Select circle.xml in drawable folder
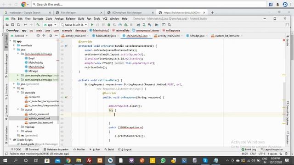This screenshot has width=294, height=165. (34, 97)
